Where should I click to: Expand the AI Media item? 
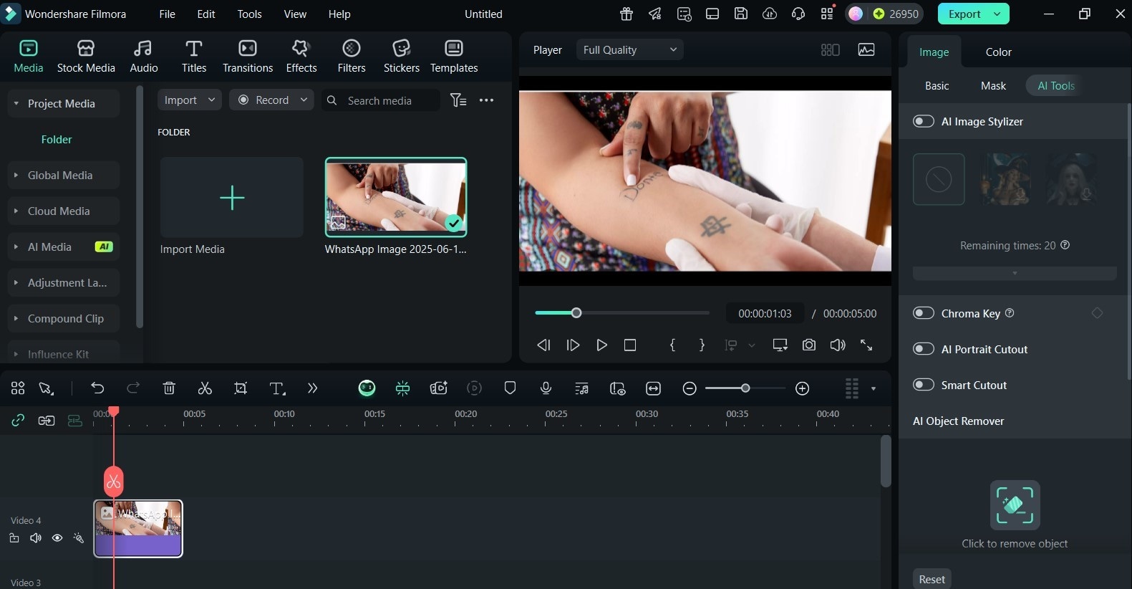pos(16,247)
